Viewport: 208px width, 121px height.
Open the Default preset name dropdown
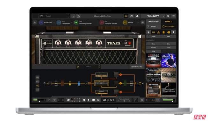56,16
